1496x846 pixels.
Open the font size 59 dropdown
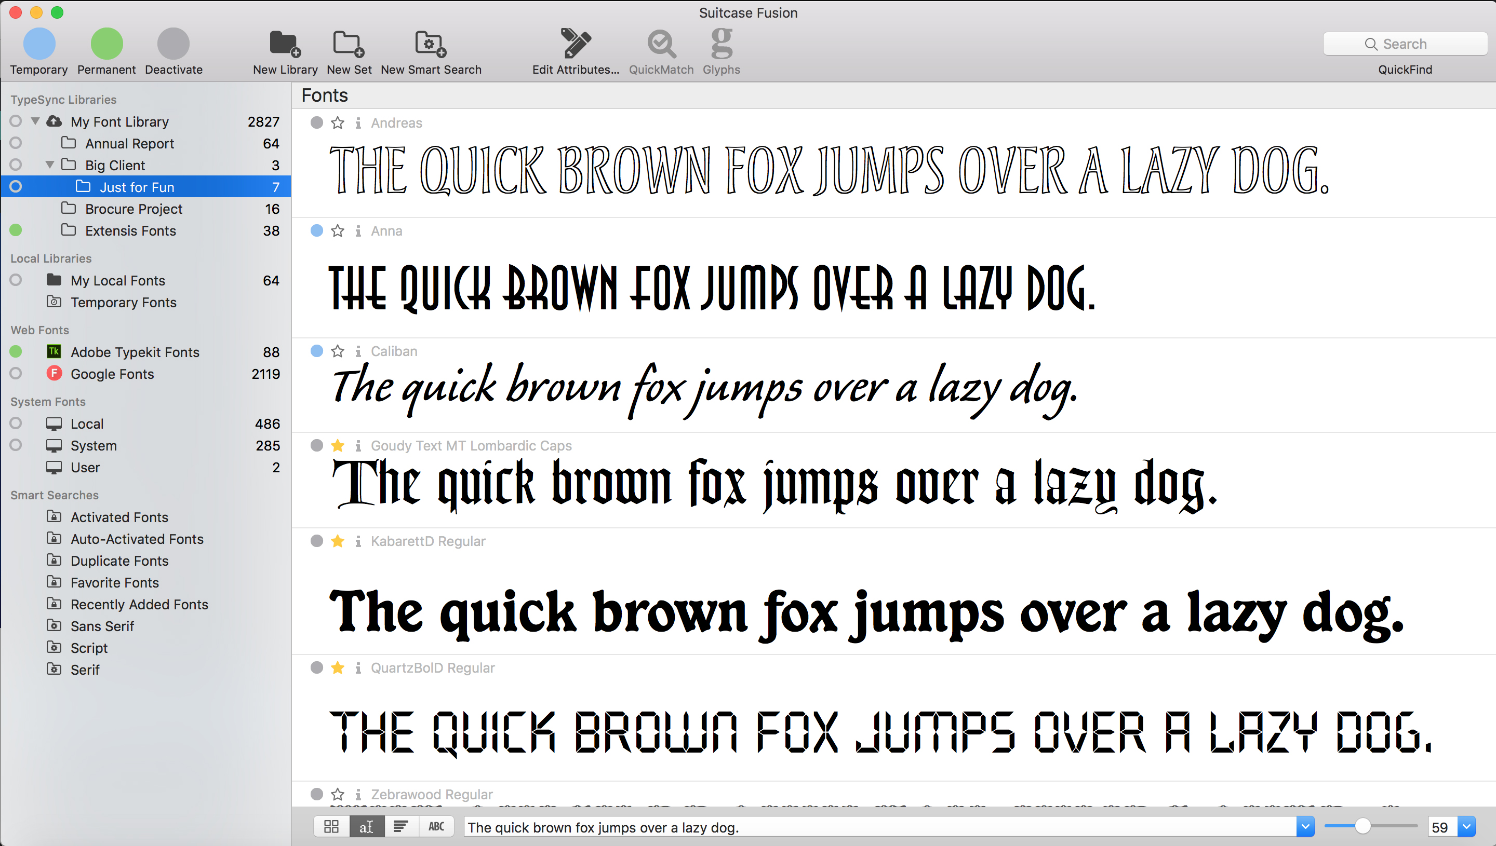[1466, 826]
